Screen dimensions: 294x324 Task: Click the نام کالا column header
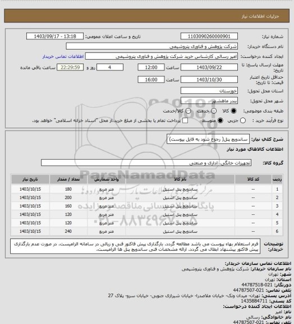180,179
